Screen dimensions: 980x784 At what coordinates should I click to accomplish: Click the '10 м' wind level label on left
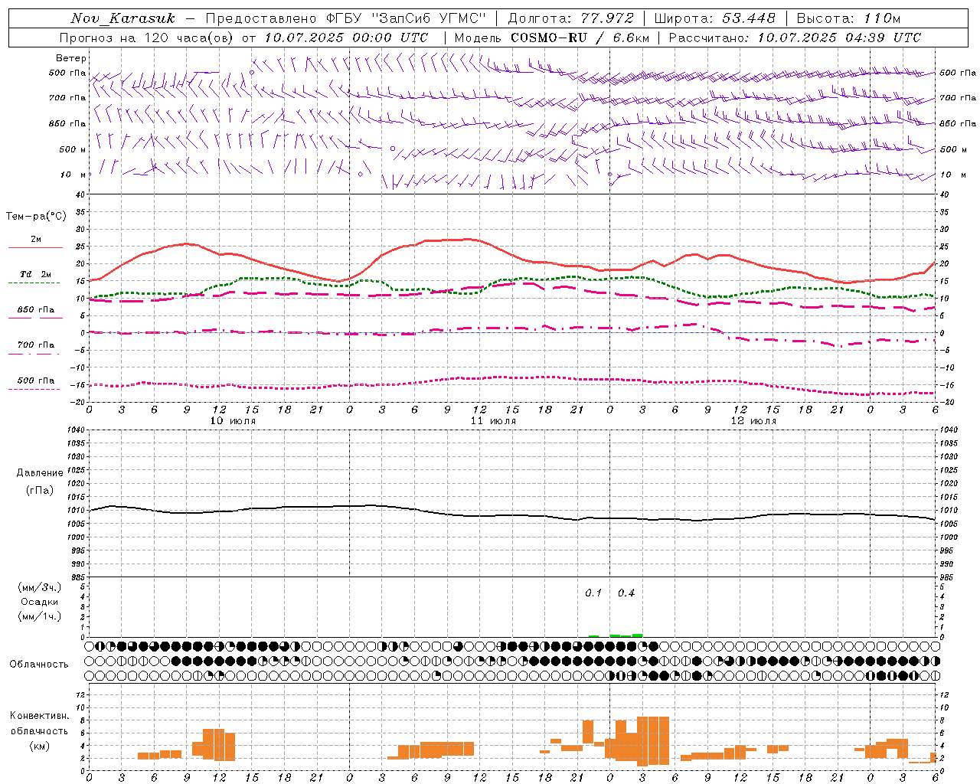(x=73, y=175)
